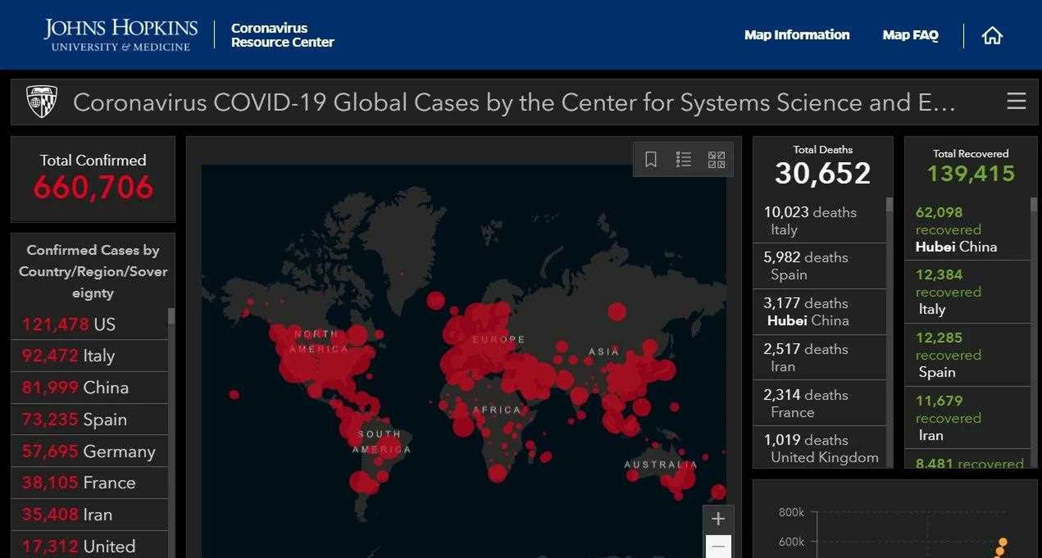Viewport: 1042px width, 558px height.
Task: Select China row with 81,999 cases
Action: [89, 388]
